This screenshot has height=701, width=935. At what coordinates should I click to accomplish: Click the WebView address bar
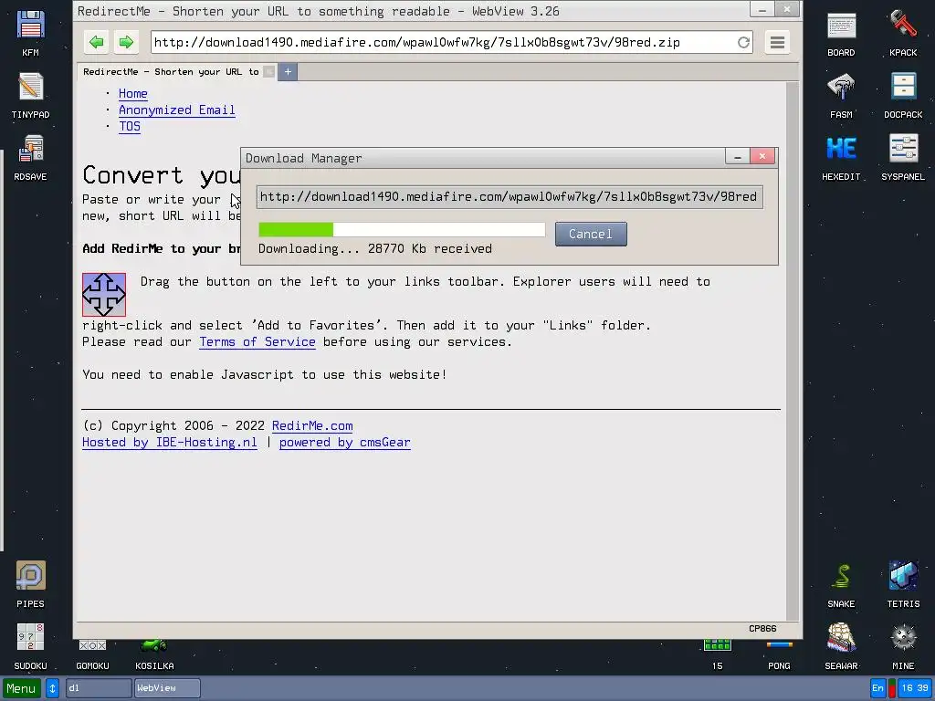[445, 42]
